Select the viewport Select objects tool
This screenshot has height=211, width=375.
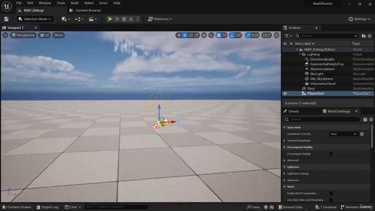(x=179, y=35)
